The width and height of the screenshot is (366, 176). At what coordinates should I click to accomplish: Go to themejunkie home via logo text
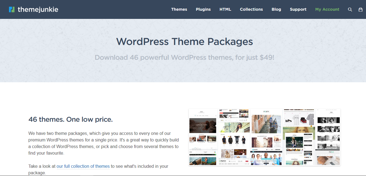click(x=38, y=9)
